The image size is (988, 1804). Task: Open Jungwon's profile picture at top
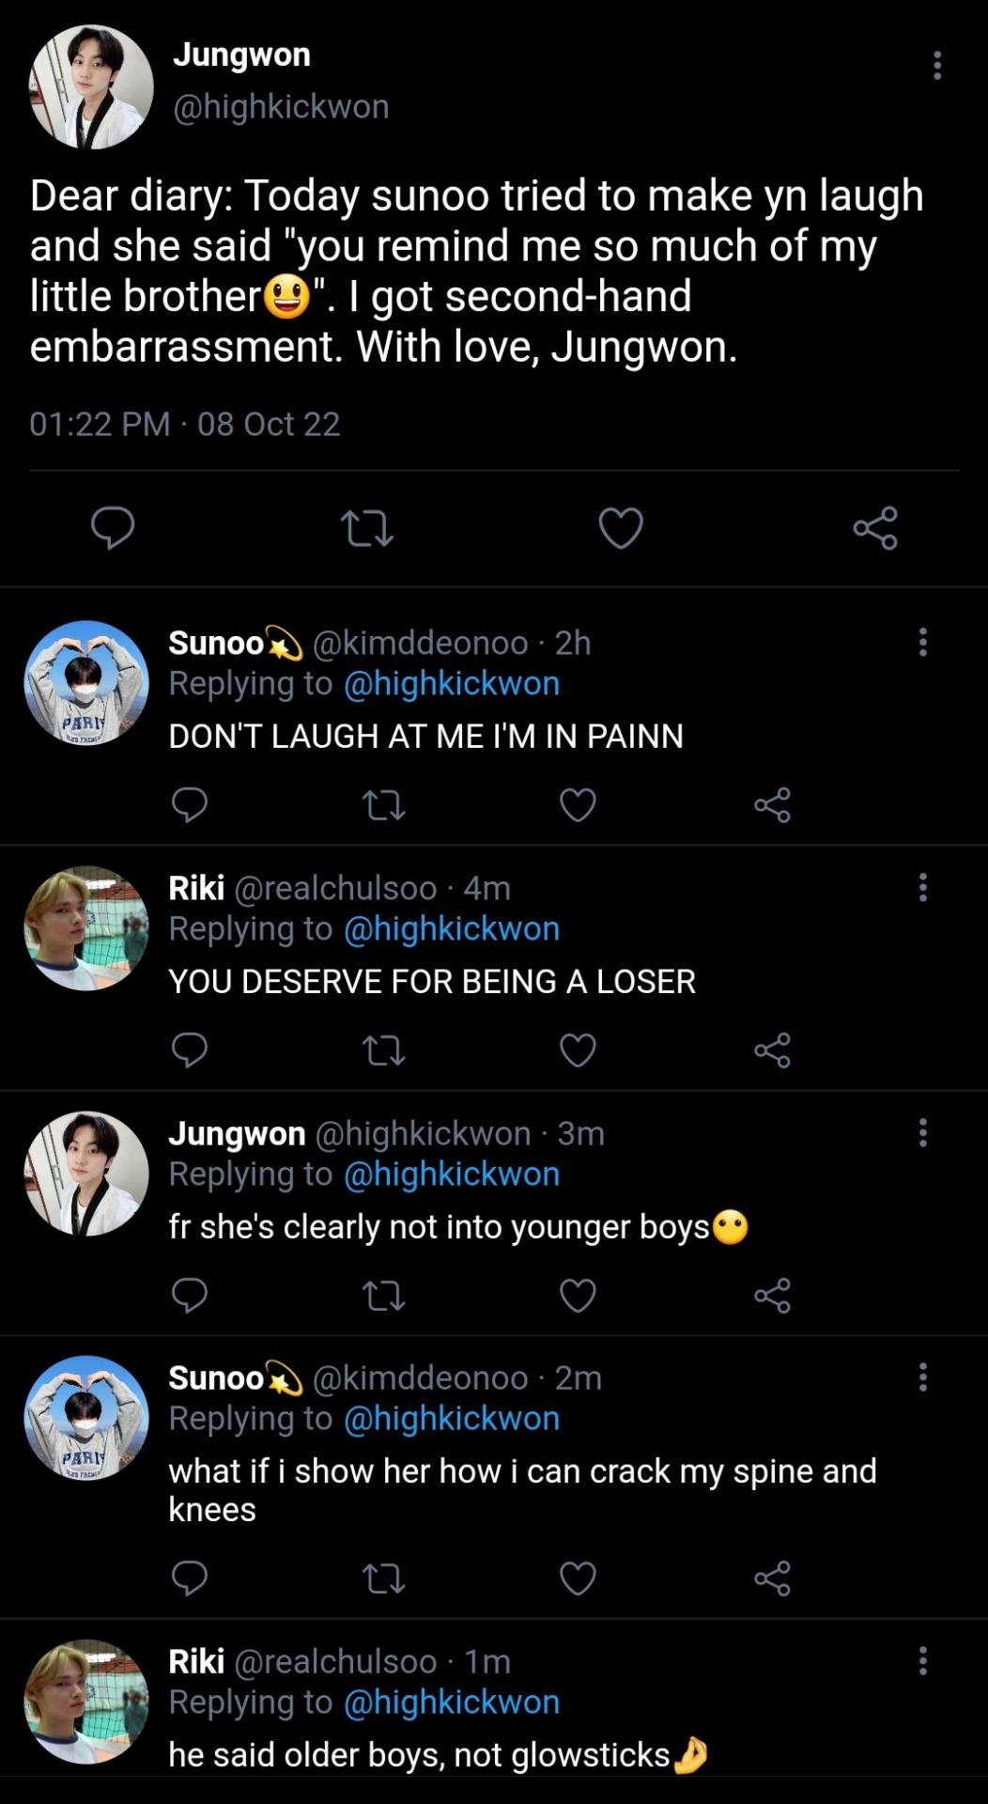pyautogui.click(x=91, y=87)
